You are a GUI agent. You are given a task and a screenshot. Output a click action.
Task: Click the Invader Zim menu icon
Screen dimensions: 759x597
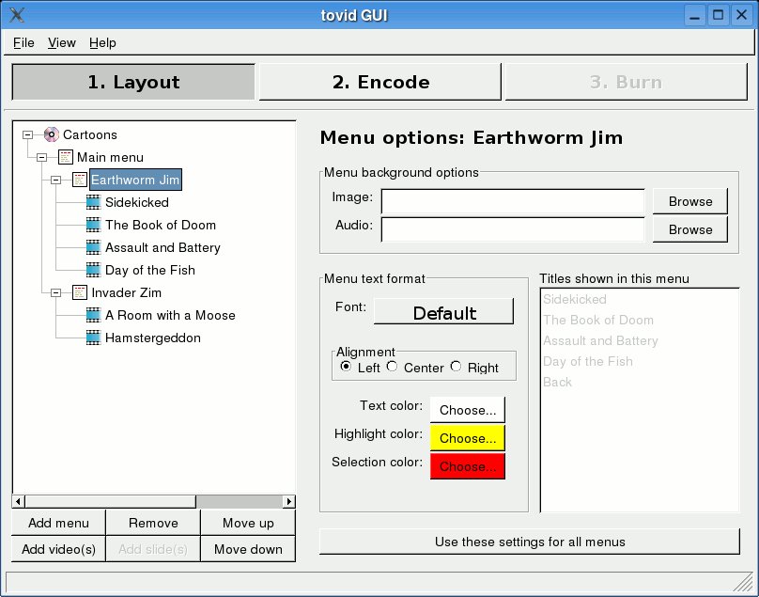pos(80,292)
